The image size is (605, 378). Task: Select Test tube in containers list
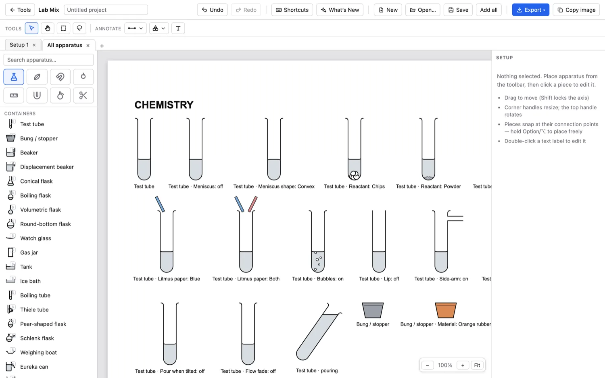[48, 124]
